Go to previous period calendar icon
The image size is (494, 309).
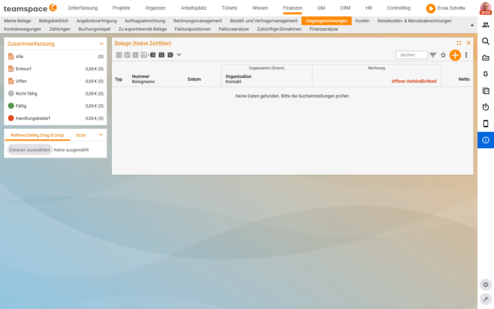[153, 55]
